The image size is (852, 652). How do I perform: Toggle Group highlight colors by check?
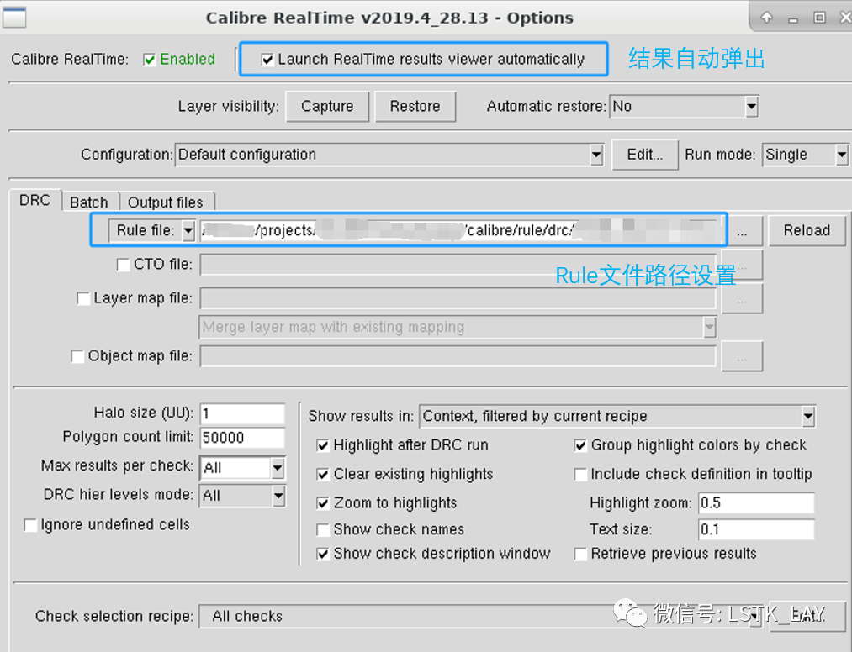(x=580, y=445)
